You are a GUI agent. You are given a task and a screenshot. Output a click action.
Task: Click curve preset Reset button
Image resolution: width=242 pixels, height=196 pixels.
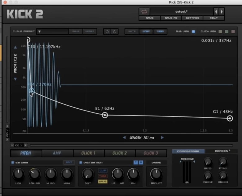90,32
